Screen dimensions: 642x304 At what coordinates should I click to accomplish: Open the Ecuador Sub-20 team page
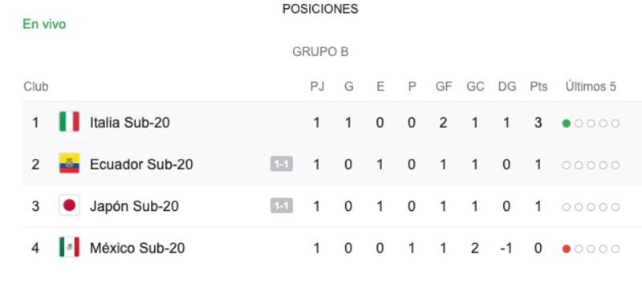141,164
